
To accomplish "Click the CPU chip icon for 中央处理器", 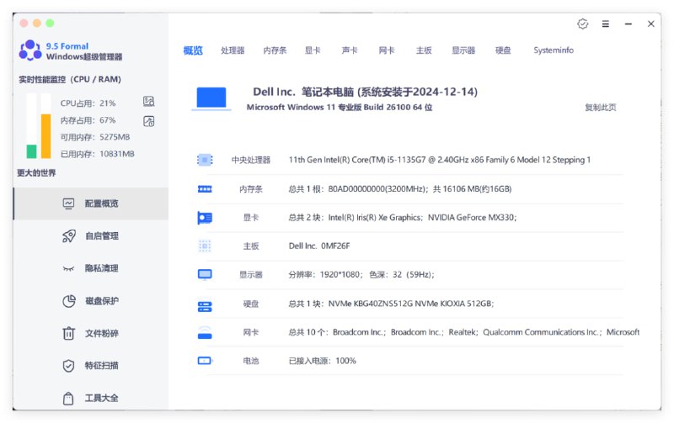I will tap(205, 160).
